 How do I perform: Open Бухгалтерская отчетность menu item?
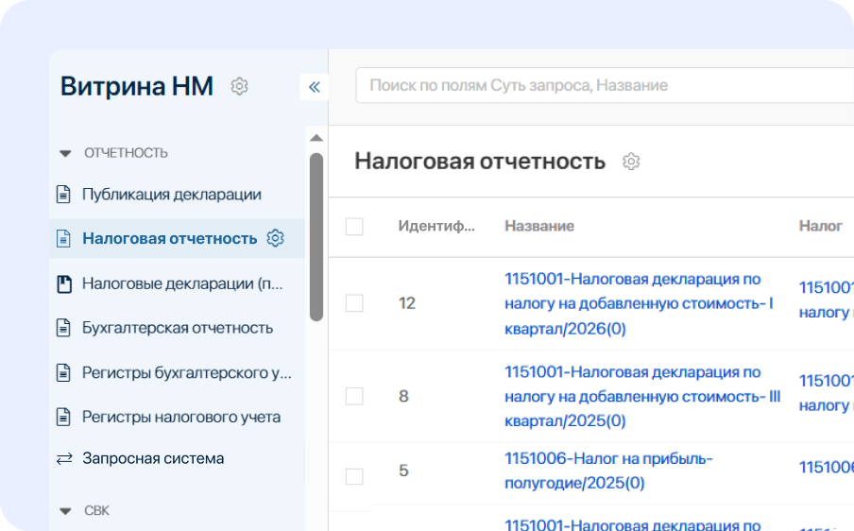(x=177, y=328)
